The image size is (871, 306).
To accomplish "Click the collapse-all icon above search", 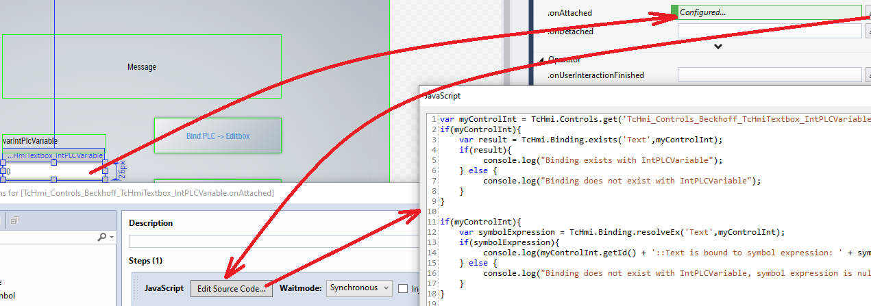I will click(14, 220).
